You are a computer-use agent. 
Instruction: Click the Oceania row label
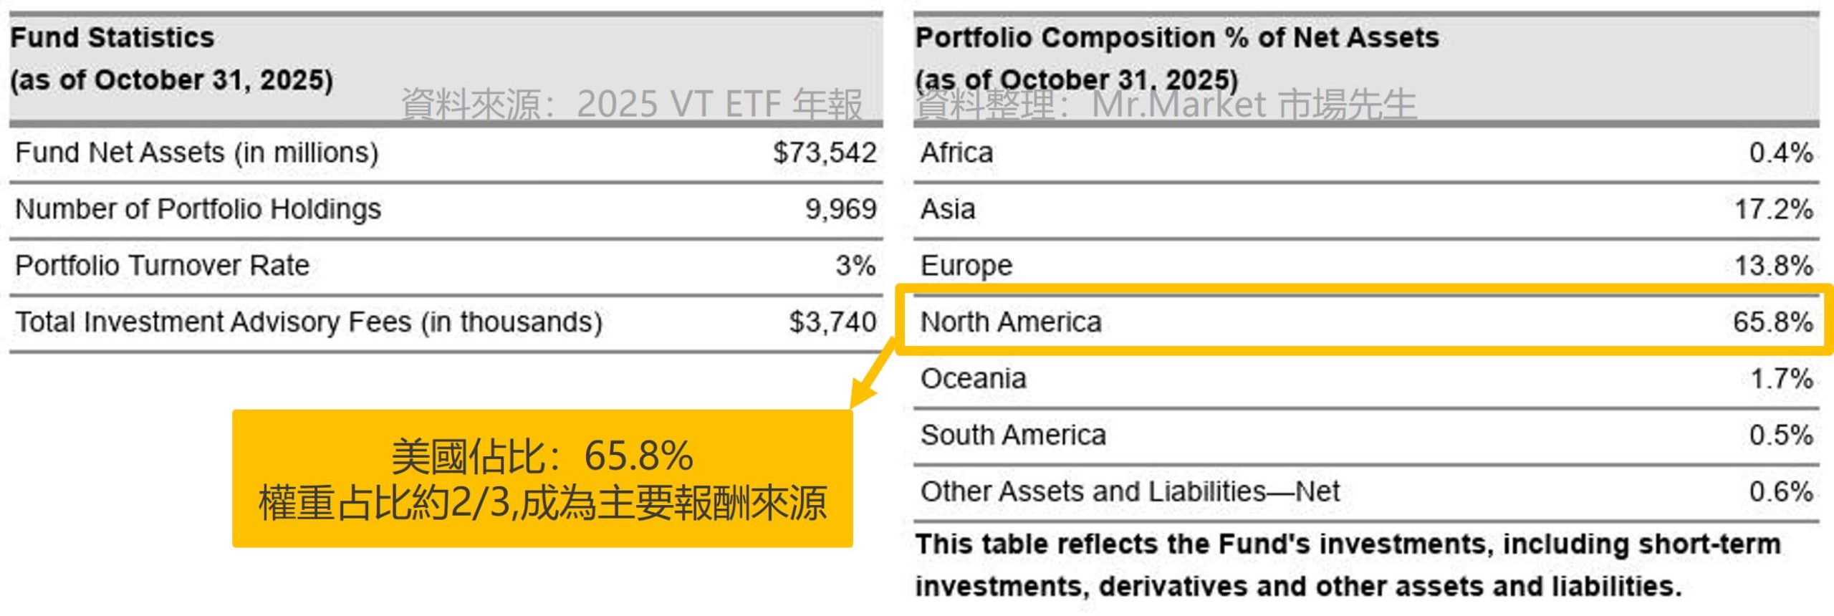[x=973, y=378]
